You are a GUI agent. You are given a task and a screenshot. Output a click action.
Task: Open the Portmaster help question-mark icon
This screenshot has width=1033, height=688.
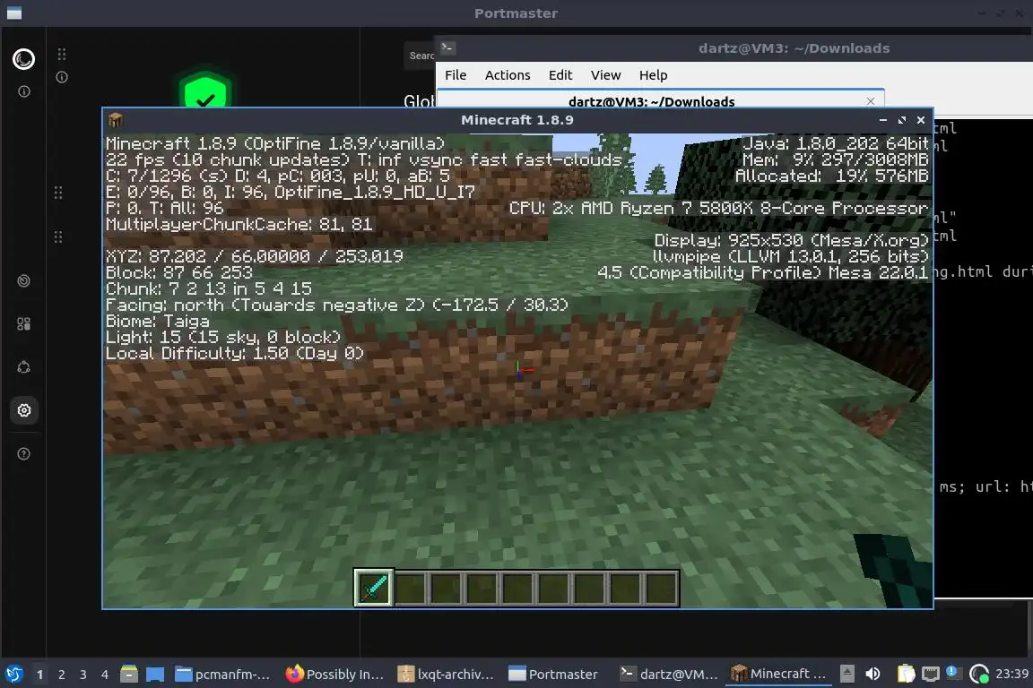tap(23, 453)
